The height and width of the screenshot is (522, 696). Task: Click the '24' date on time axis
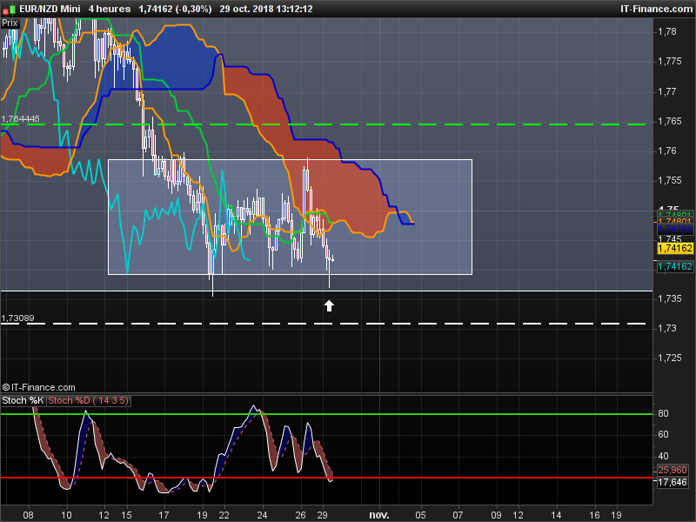(263, 515)
